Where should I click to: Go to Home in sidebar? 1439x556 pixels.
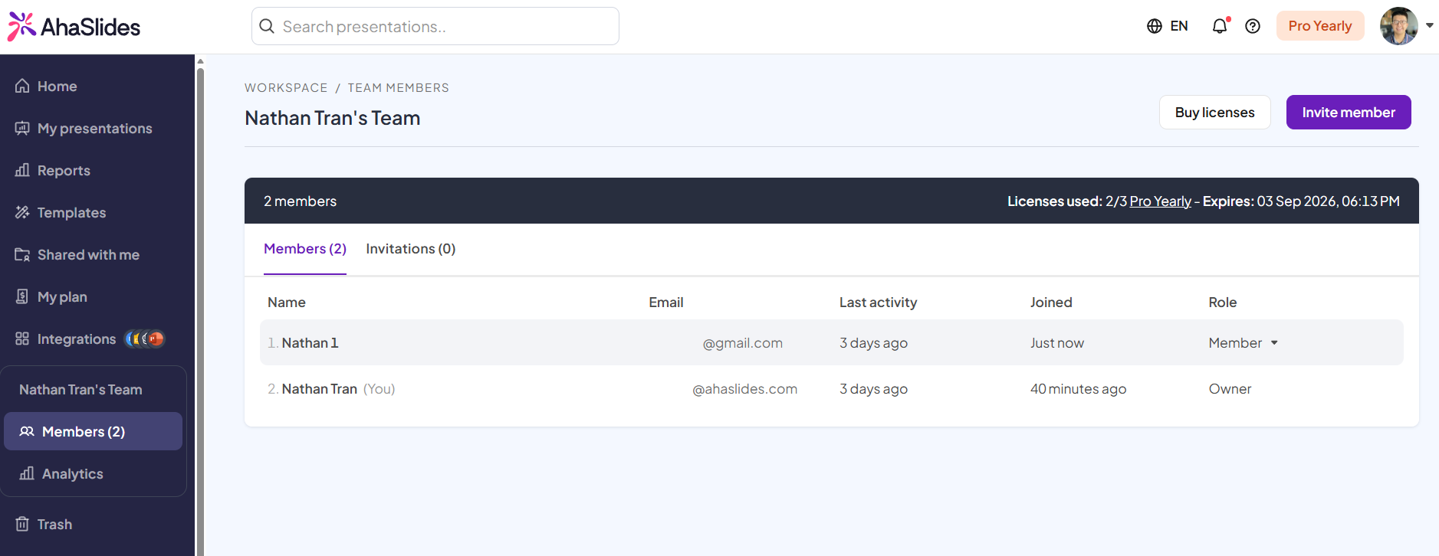click(x=57, y=87)
